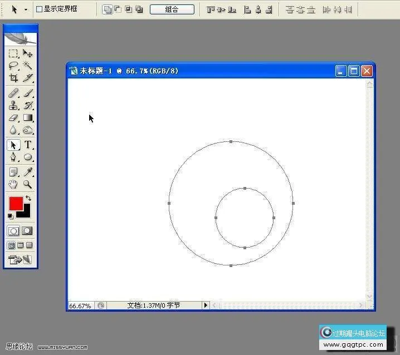Viewport: 400px width, 355px height.
Task: Select the Gradient tool
Action: click(28, 118)
